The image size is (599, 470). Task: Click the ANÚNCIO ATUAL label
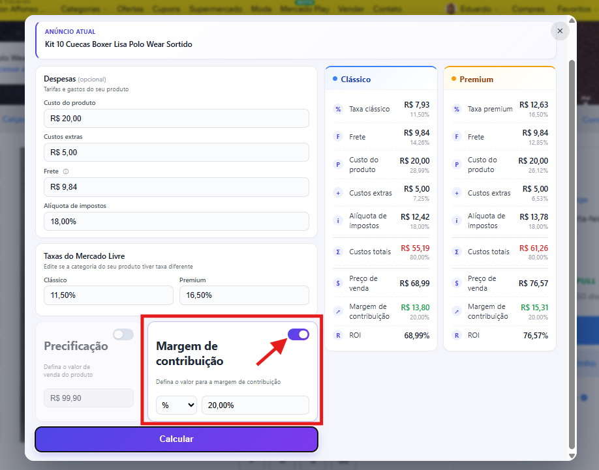tap(70, 32)
